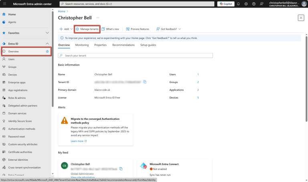Click the Manage tenants button
This screenshot has width=308, height=182.
pyautogui.click(x=87, y=29)
